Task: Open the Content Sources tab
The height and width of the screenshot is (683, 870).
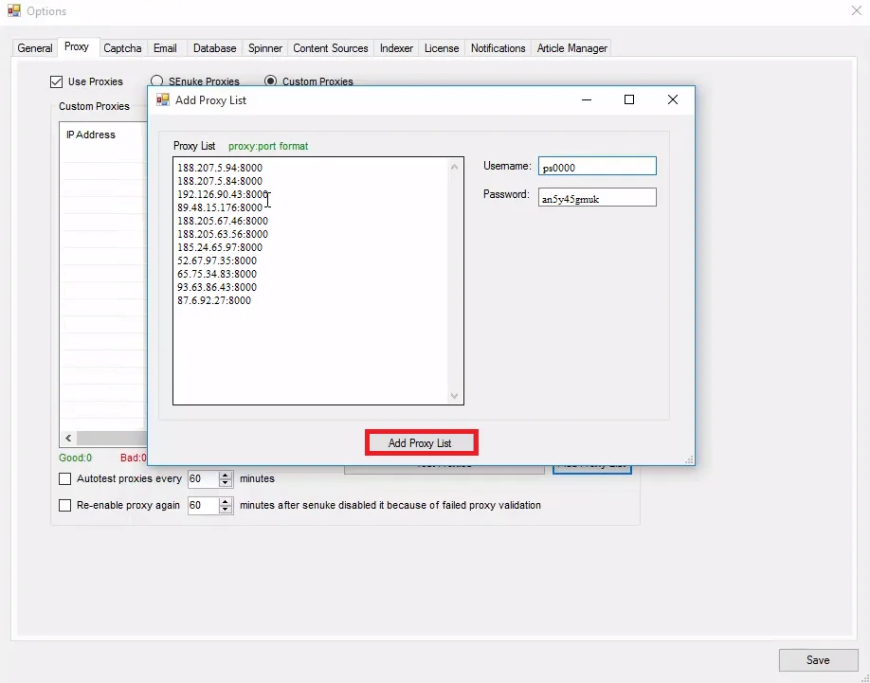Action: [330, 48]
